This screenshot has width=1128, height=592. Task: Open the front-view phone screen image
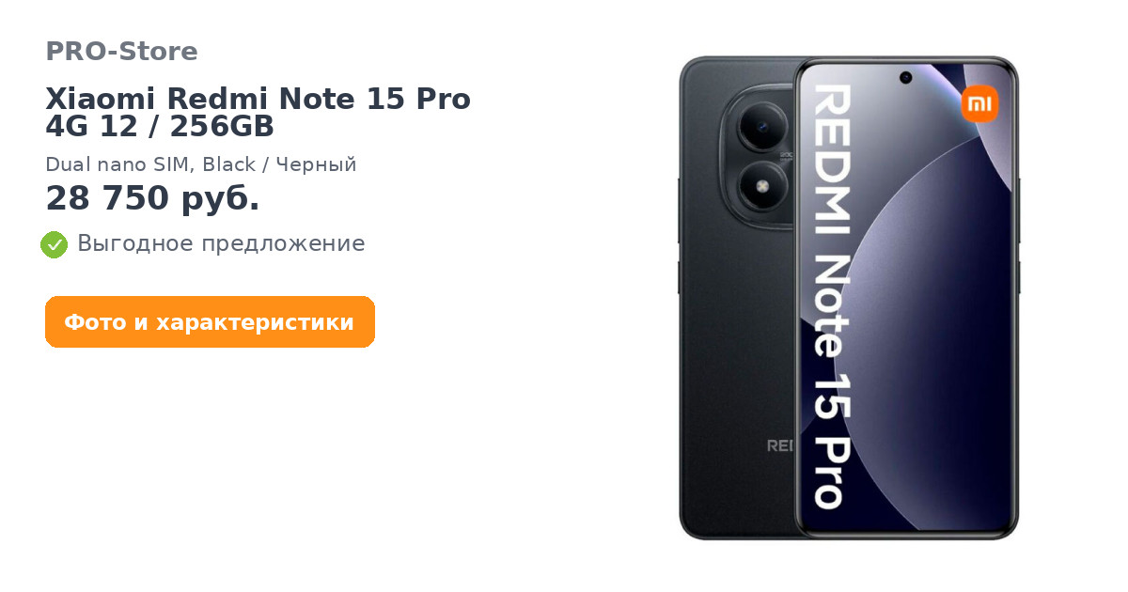point(905,299)
